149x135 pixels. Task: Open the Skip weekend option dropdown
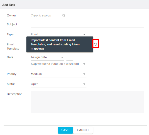click(59, 64)
